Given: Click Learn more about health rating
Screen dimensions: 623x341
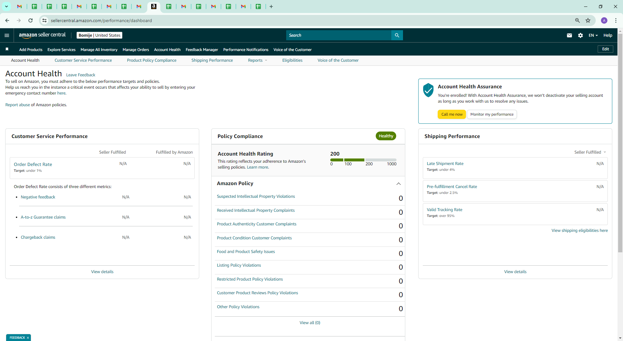Looking at the screenshot, I should point(257,167).
